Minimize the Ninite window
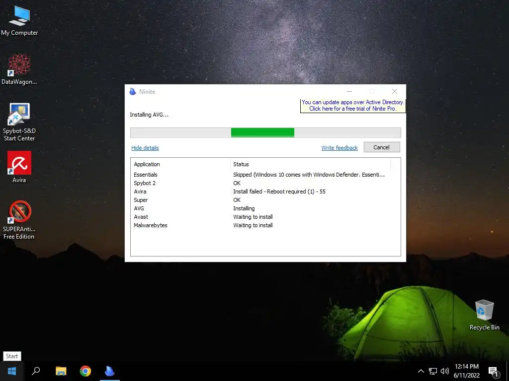This screenshot has width=509, height=381. (x=349, y=92)
